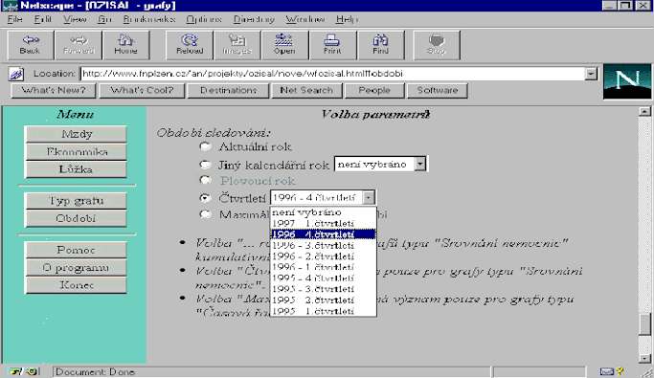This screenshot has height=378, width=654.
Task: Expand the není vybráno year dropdown
Action: (420, 164)
